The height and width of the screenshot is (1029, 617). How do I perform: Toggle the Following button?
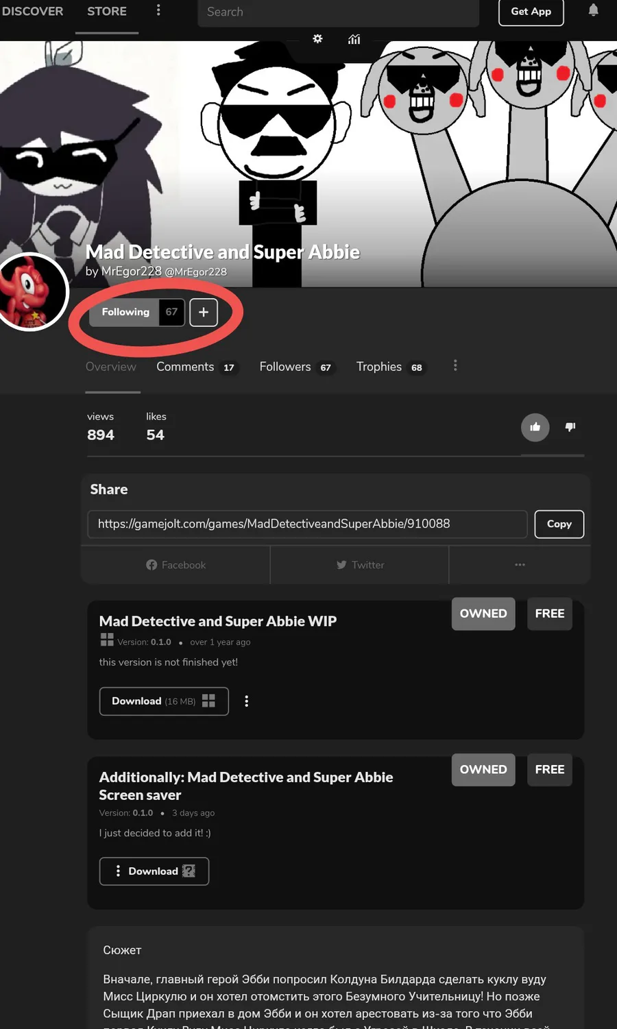[x=125, y=312]
